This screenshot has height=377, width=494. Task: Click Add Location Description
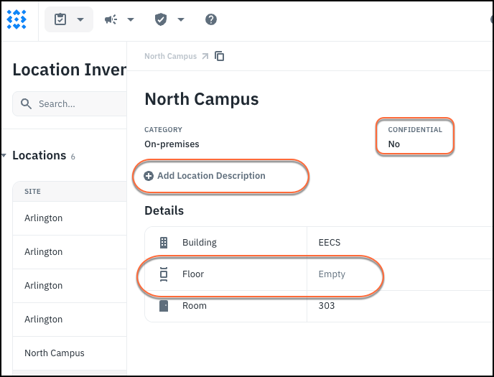point(211,176)
